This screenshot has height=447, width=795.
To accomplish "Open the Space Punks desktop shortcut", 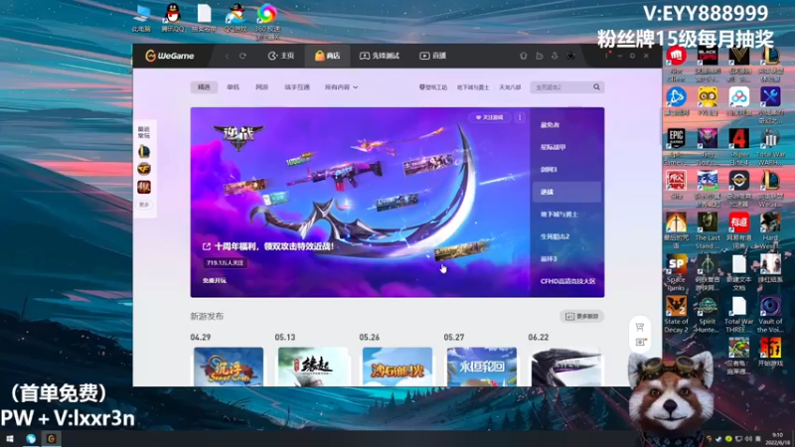I will pos(676,272).
